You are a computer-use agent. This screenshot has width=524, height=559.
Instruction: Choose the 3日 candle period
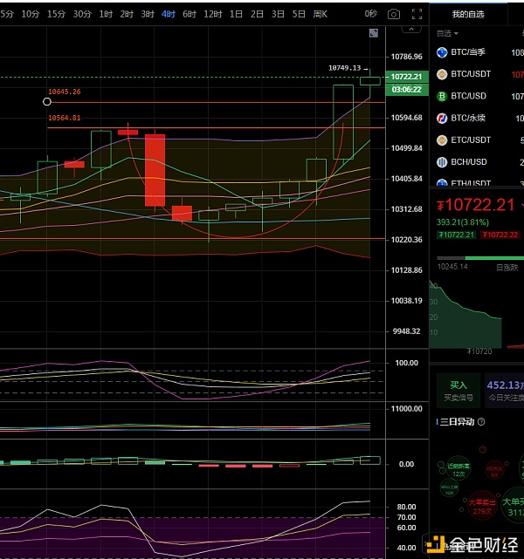point(278,14)
